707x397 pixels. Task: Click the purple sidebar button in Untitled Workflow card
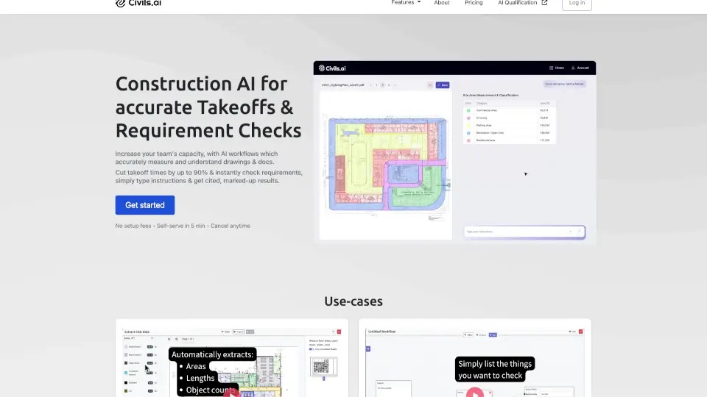pos(368,348)
